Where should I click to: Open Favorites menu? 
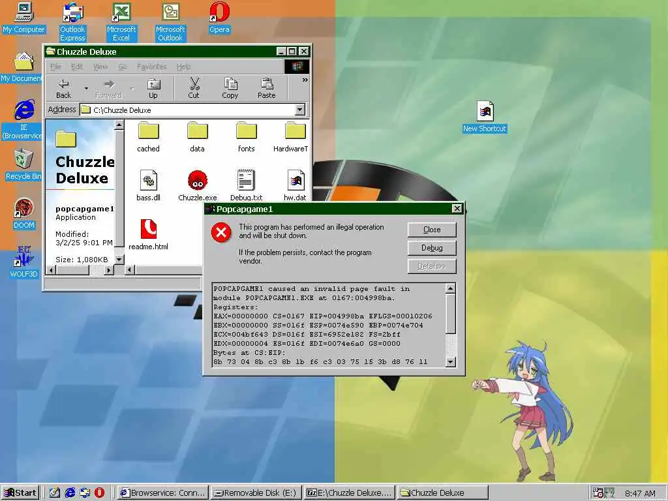[151, 67]
